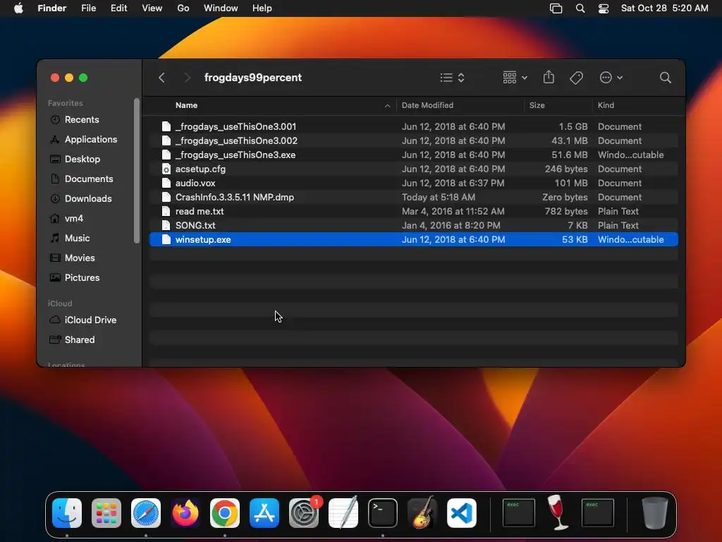This screenshot has height=542, width=722.
Task: Open Finder from the Dock
Action: [67, 513]
